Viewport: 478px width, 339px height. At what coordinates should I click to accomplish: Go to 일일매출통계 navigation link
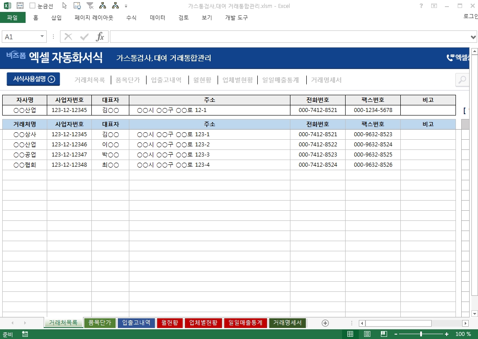281,80
